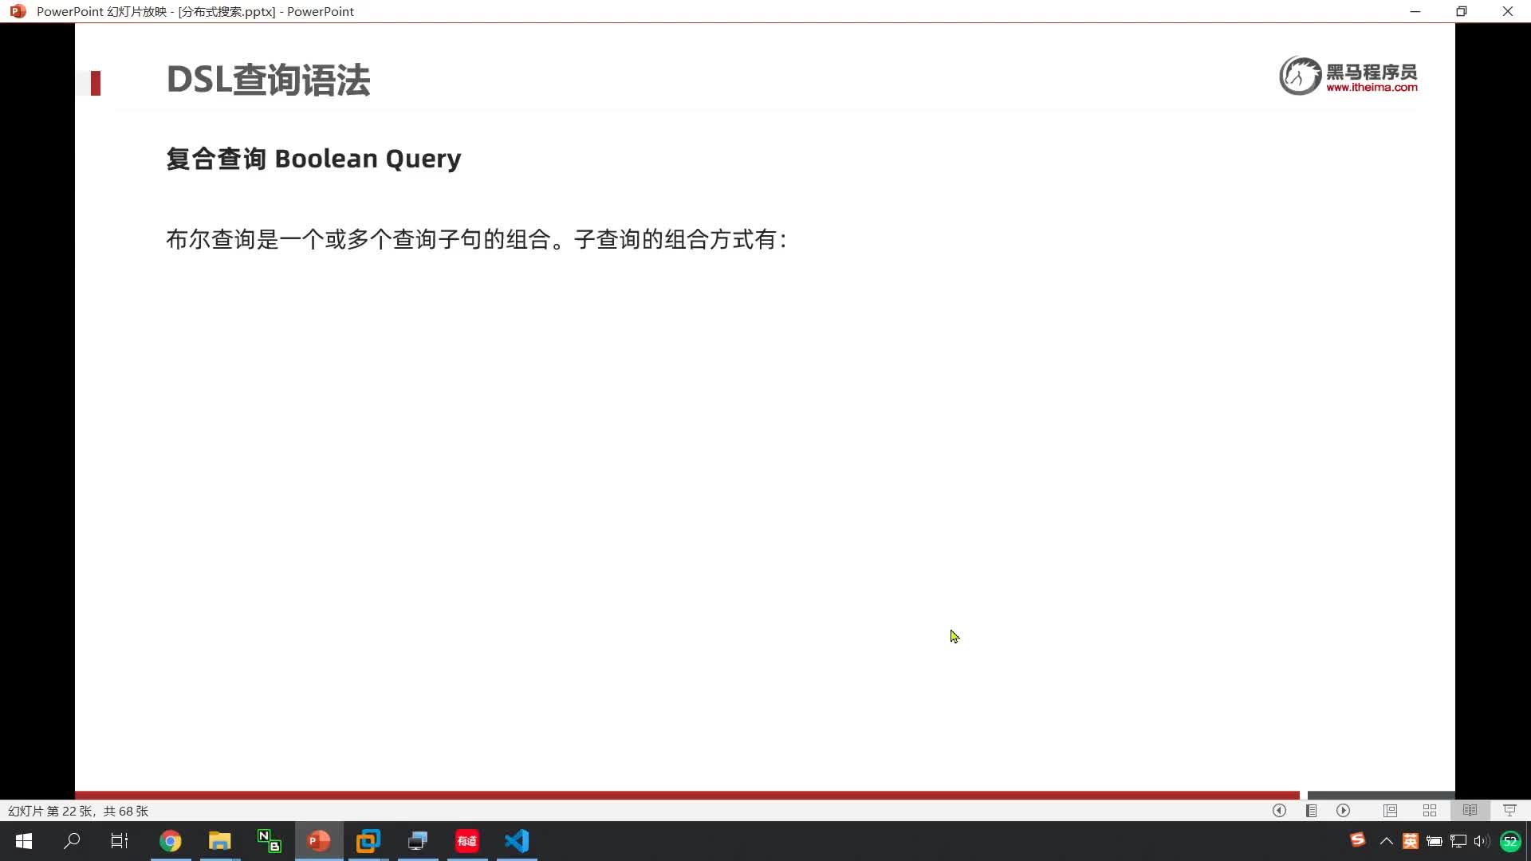Image resolution: width=1531 pixels, height=861 pixels.
Task: Click the PowerPoint title bar icon
Action: point(18,11)
